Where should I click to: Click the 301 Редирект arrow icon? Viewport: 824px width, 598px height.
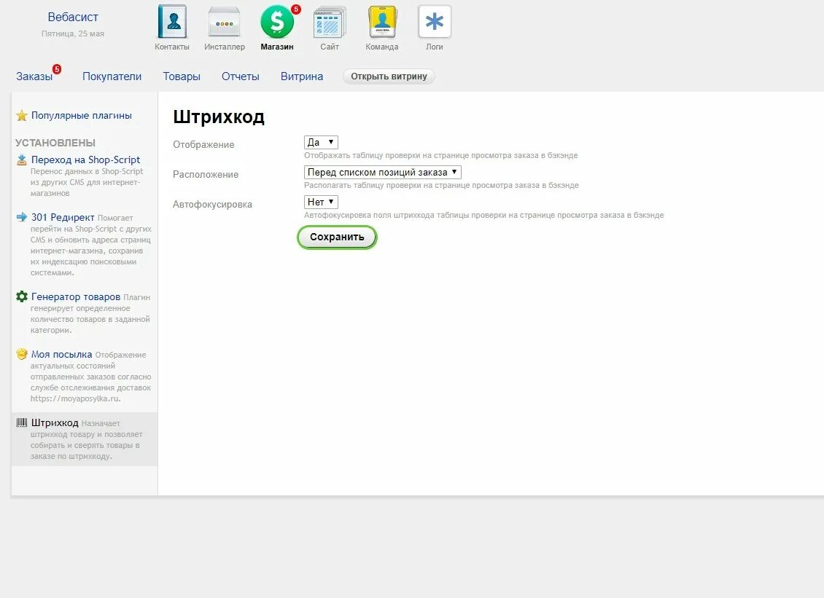22,217
